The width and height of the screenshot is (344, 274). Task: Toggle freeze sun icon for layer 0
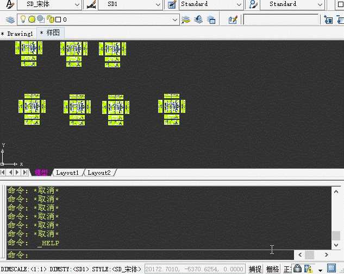[x=32, y=20]
